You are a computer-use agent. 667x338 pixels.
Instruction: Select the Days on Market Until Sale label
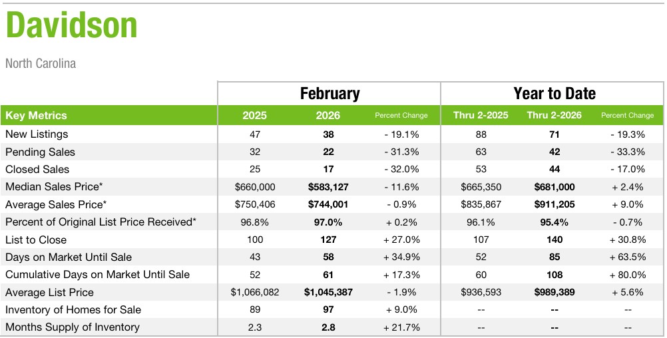coord(69,257)
